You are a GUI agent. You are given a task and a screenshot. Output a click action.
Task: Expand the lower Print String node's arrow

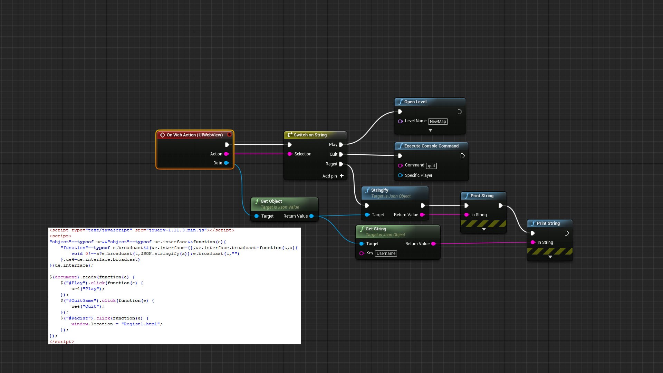550,257
